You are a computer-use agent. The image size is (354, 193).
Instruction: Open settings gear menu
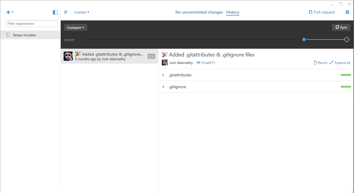tap(347, 12)
